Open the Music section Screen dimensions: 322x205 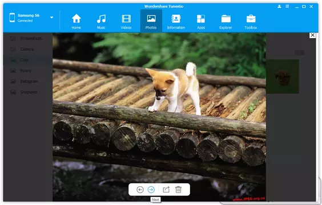pos(101,22)
